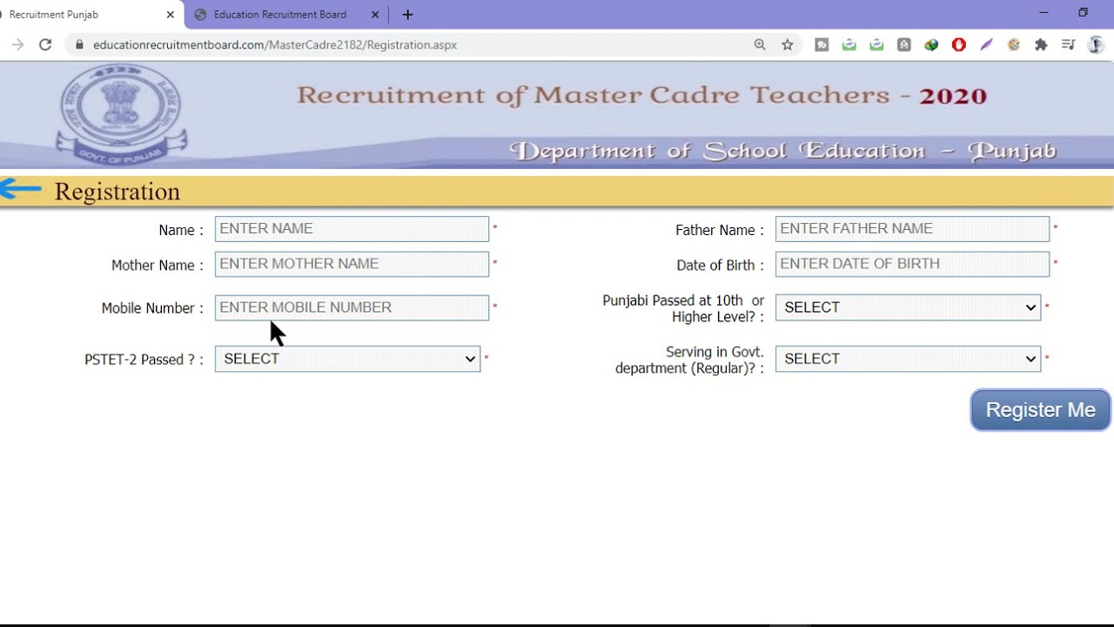Close the Education Recruitment Board tab

(376, 14)
